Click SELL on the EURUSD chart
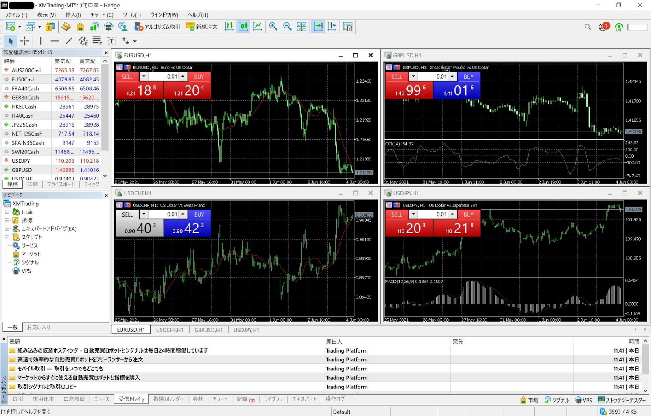Screen dimensions: 651x416 [127, 77]
